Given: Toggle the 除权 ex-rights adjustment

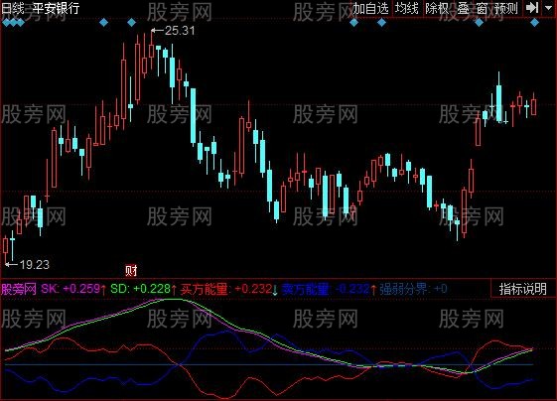Looking at the screenshot, I should tap(437, 8).
